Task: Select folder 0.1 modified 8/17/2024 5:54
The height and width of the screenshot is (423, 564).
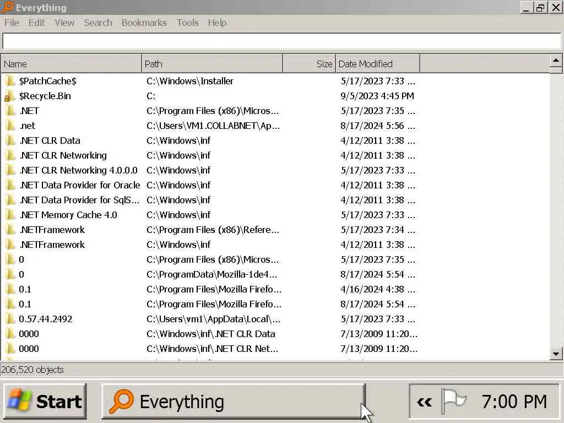Action: click(25, 304)
